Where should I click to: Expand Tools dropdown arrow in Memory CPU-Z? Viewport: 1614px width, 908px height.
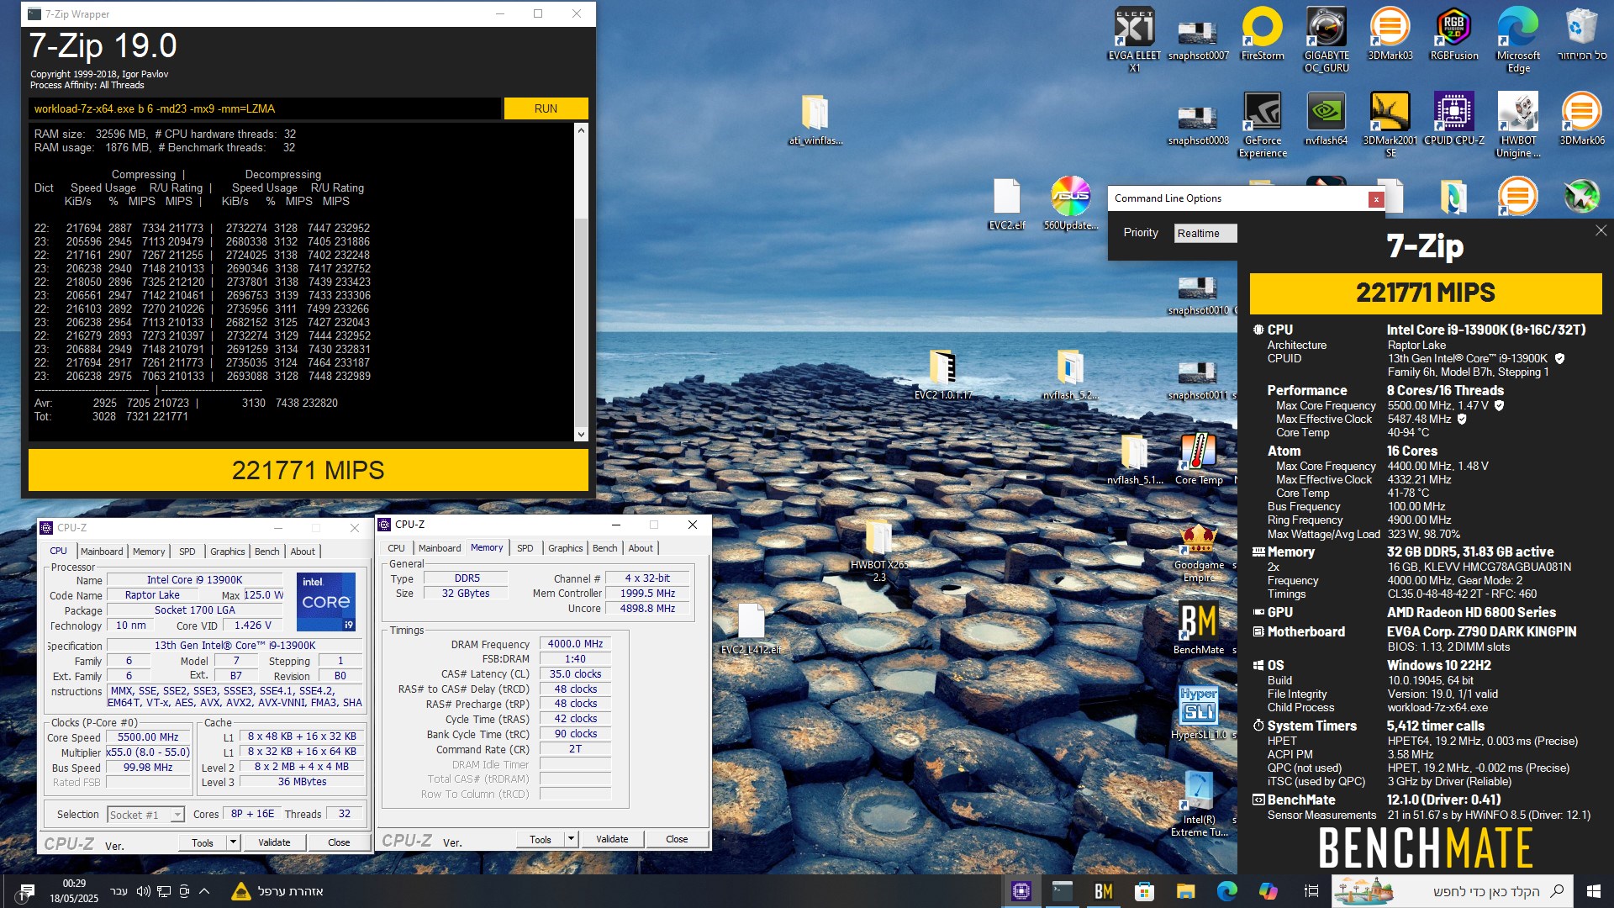571,839
